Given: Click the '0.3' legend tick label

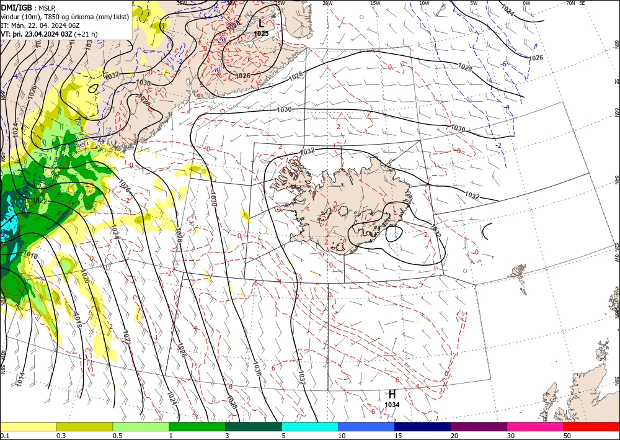Looking at the screenshot, I should pyautogui.click(x=61, y=436).
